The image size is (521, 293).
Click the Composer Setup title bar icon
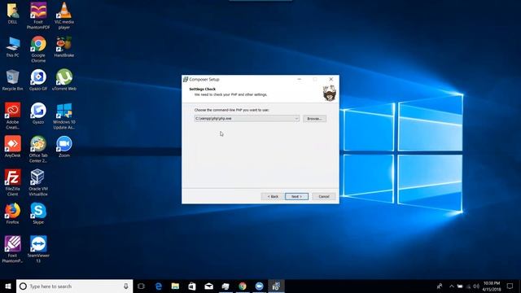(x=186, y=80)
